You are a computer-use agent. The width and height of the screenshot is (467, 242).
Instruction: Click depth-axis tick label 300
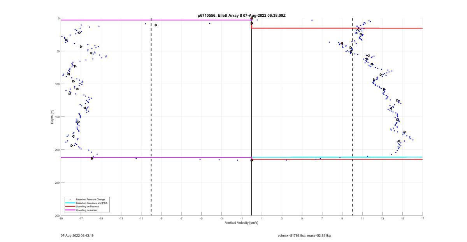point(57,215)
